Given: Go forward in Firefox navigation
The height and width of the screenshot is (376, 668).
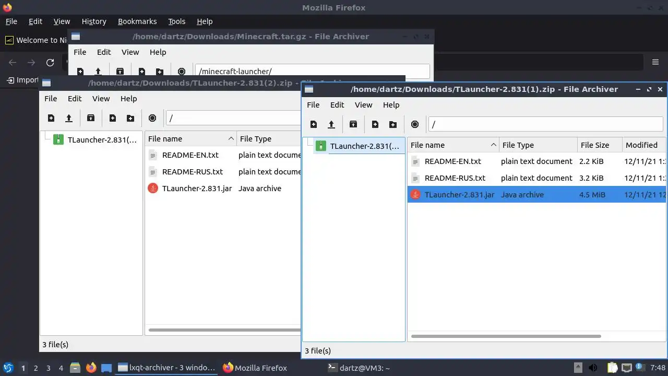Looking at the screenshot, I should pyautogui.click(x=31, y=62).
